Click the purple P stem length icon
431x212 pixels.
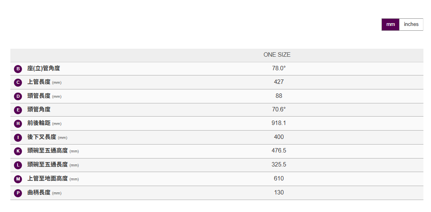pyautogui.click(x=18, y=193)
